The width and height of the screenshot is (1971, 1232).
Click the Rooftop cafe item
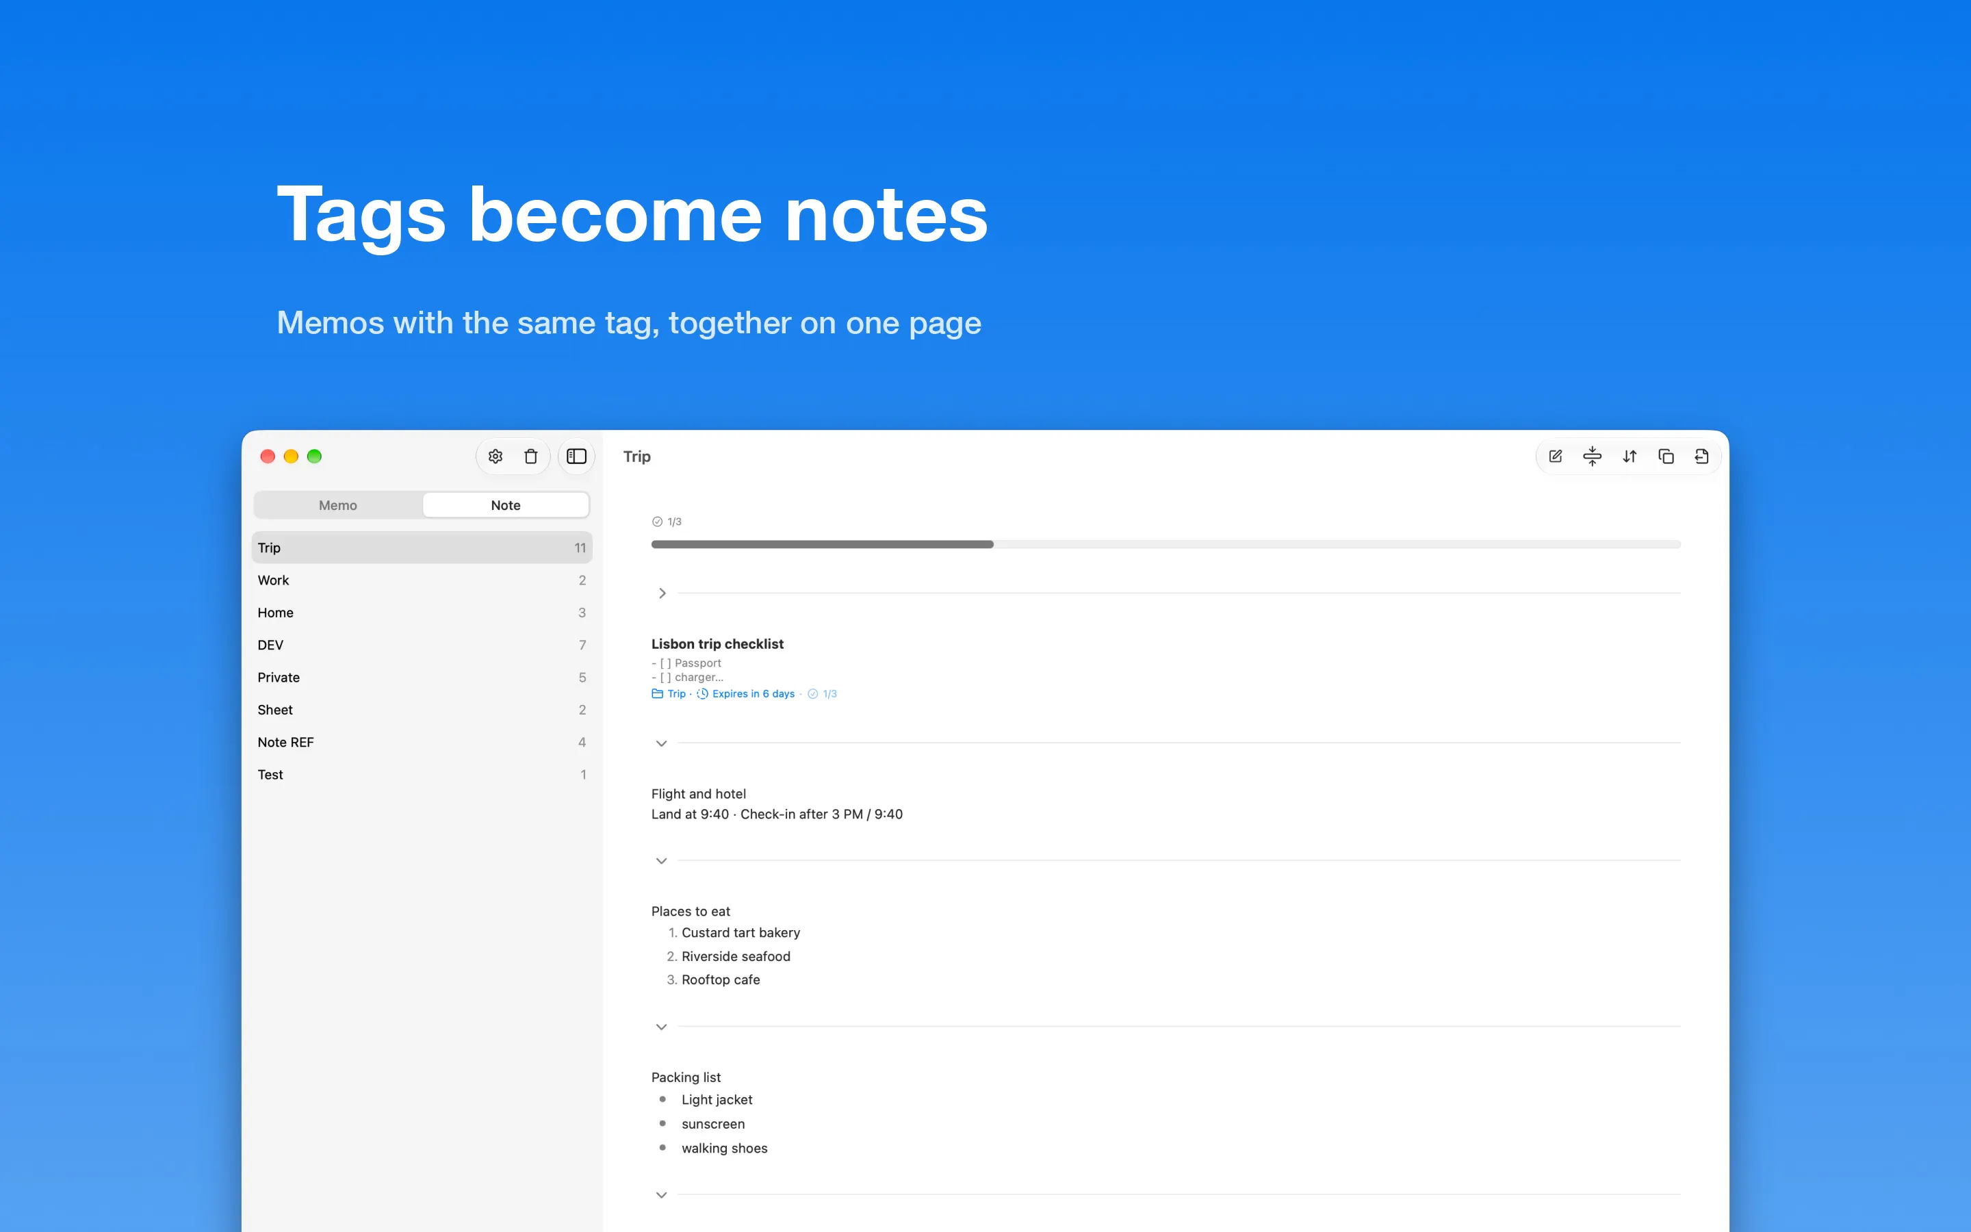pyautogui.click(x=721, y=979)
